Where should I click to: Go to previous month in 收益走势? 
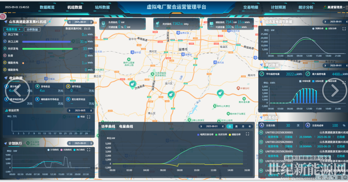pos(69,110)
